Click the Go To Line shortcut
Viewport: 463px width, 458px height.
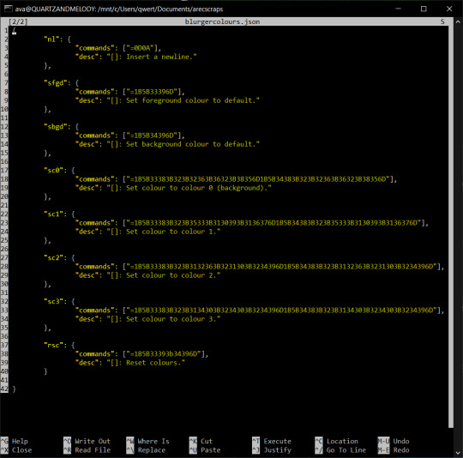[x=346, y=450]
